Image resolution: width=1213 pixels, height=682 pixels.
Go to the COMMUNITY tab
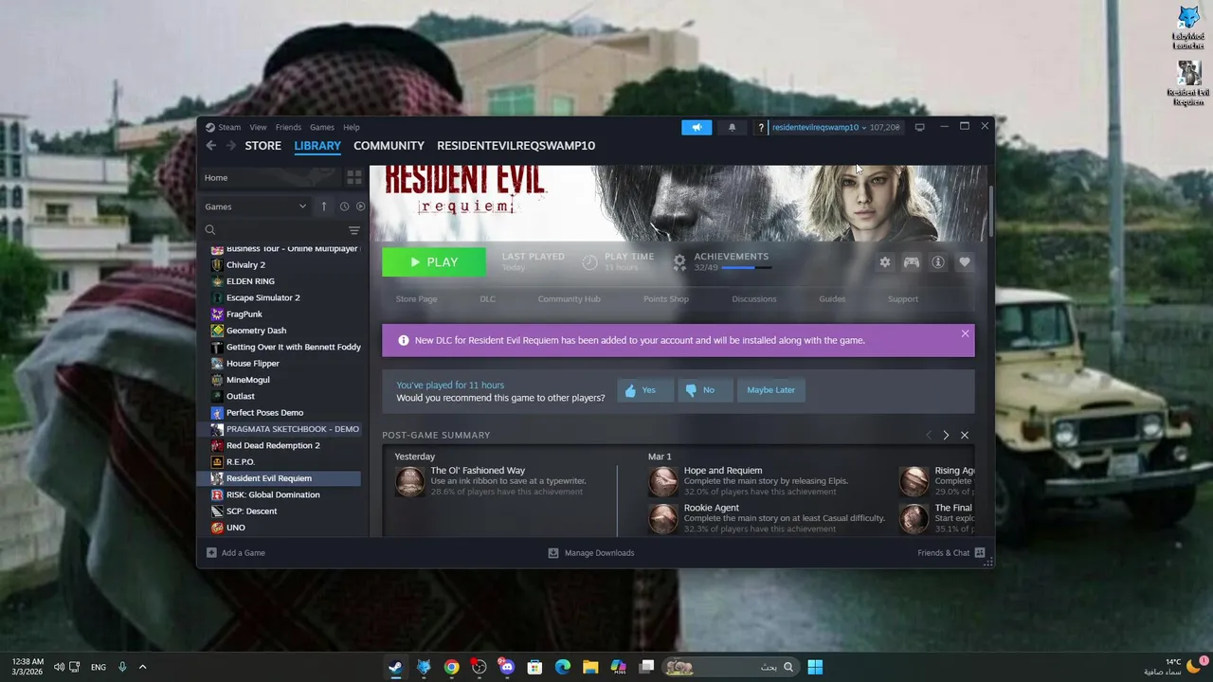click(389, 145)
